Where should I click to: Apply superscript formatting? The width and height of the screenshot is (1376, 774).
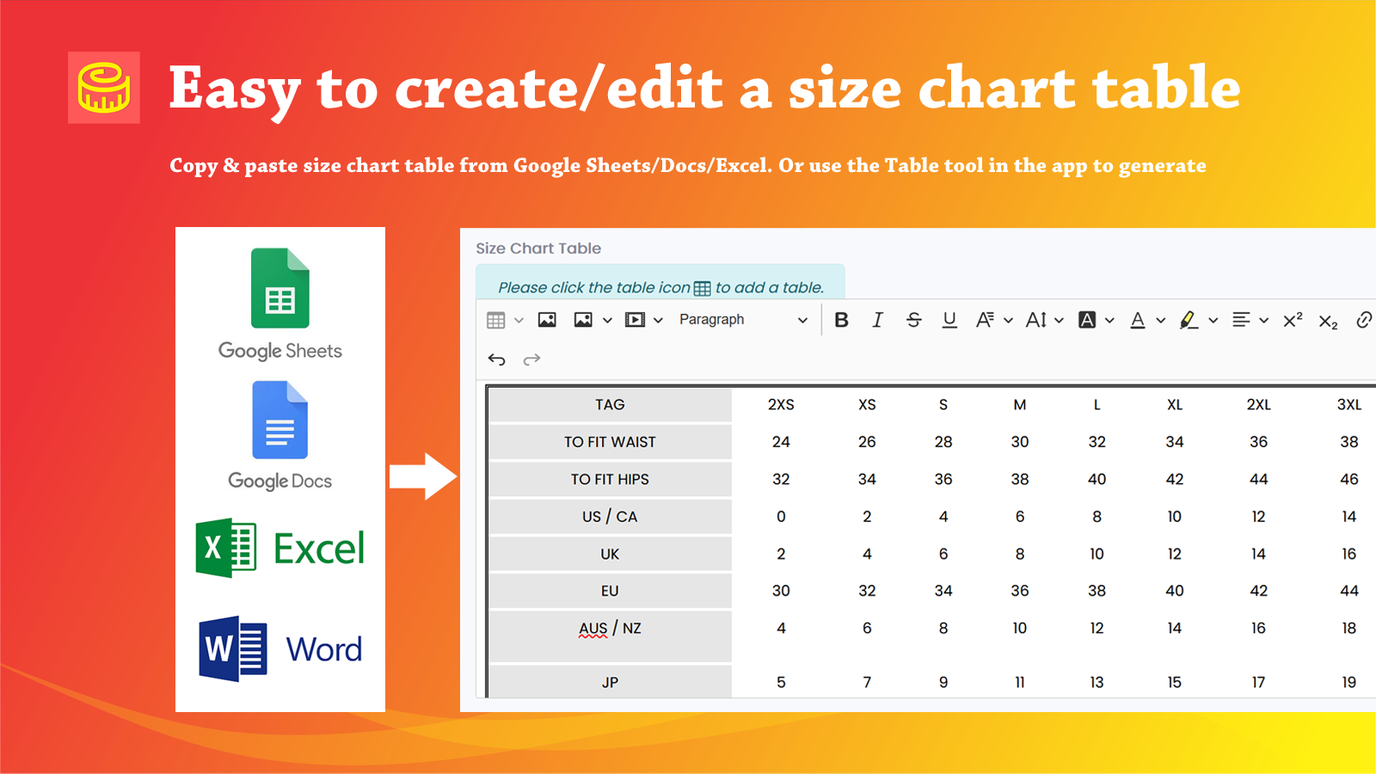1292,318
